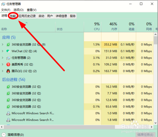Click the 109.2 MB memory cell
Screen dimensions: 158x137
(x=110, y=64)
